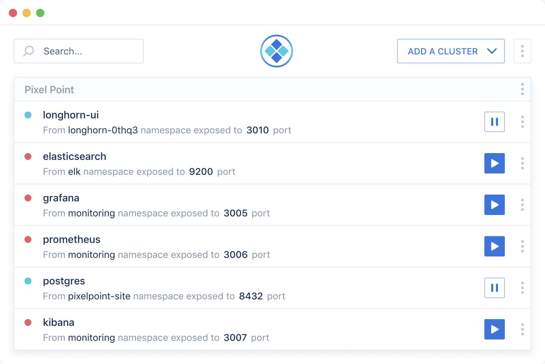Image resolution: width=545 pixels, height=364 pixels.
Task: Pause the longhorn-ui port forward
Action: pyautogui.click(x=494, y=122)
